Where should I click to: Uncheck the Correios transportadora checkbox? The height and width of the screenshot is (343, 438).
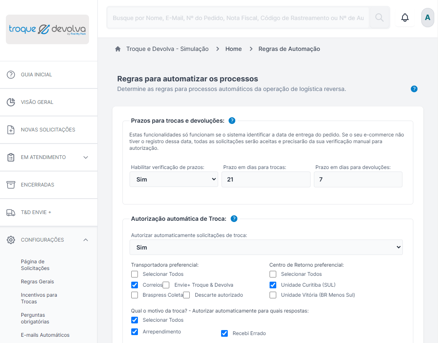pos(135,285)
